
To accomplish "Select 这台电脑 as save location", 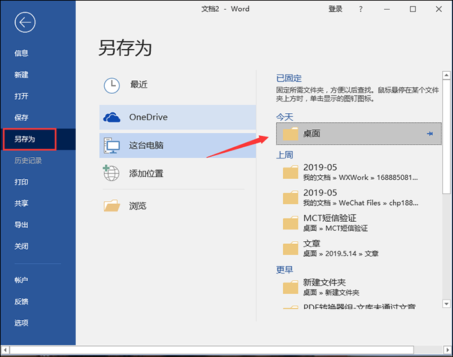I will click(178, 146).
